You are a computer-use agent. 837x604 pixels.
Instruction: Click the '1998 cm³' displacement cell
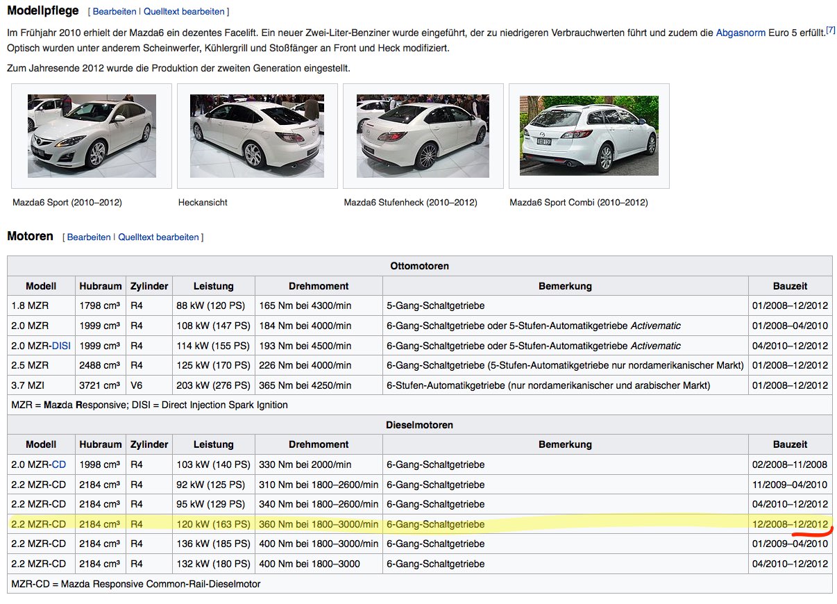click(100, 464)
